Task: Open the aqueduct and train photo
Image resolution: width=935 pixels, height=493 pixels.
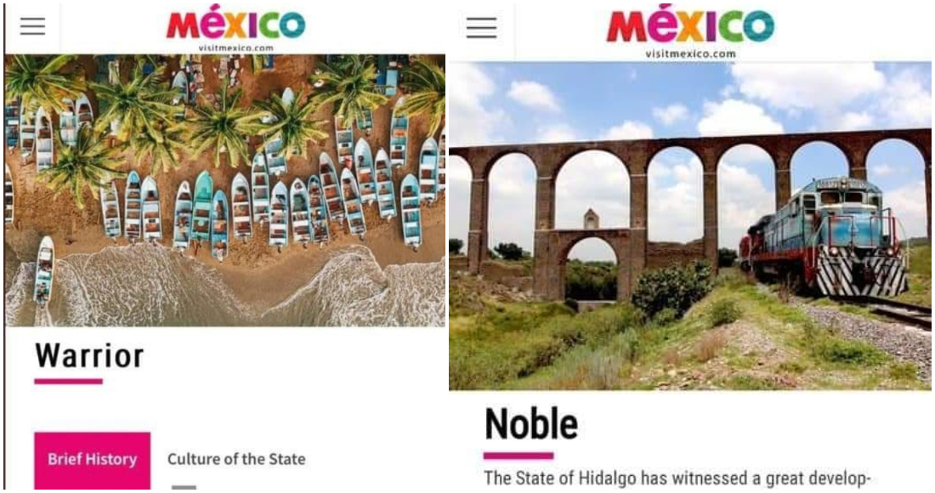Action: point(690,226)
